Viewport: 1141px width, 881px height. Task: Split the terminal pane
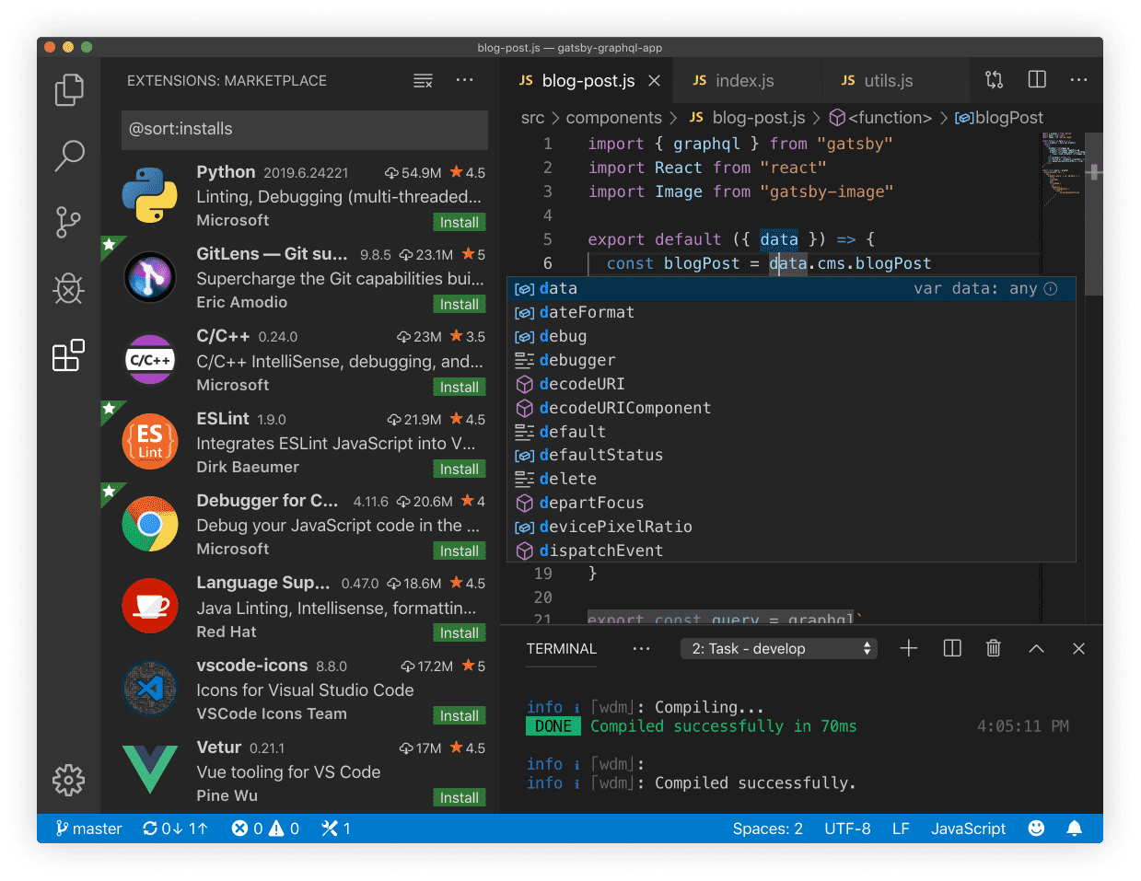pyautogui.click(x=952, y=648)
